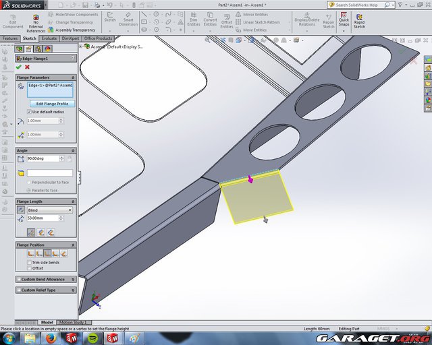The image size is (432, 345).
Task: Select the first flange position icon
Action: coord(31,253)
